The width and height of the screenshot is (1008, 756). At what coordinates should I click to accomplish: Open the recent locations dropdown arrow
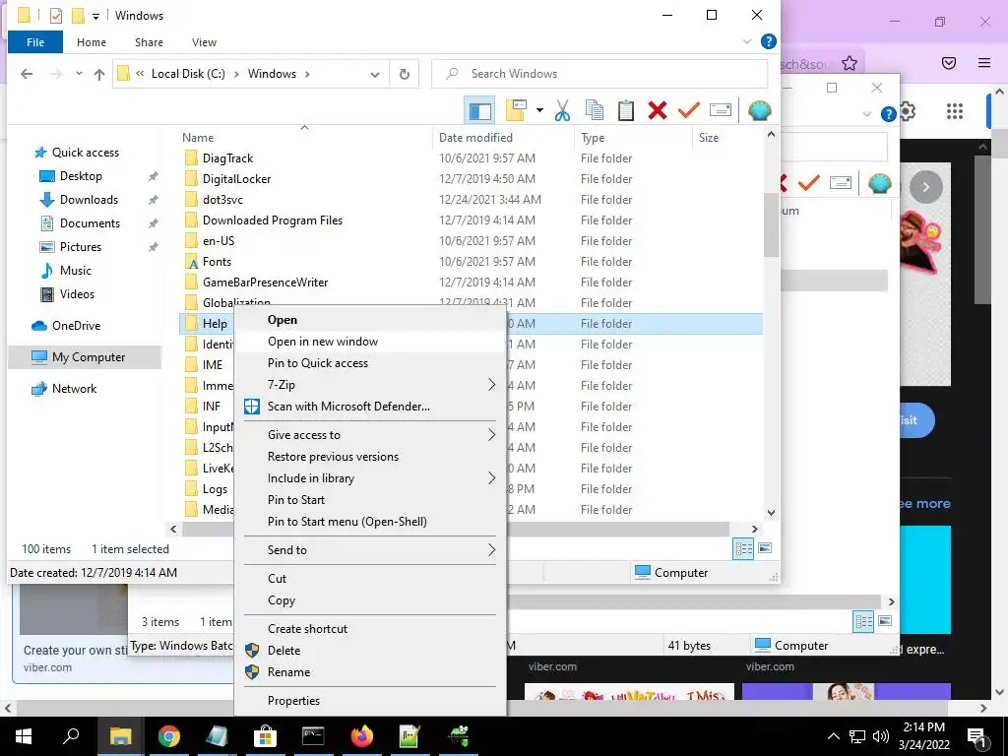point(79,74)
